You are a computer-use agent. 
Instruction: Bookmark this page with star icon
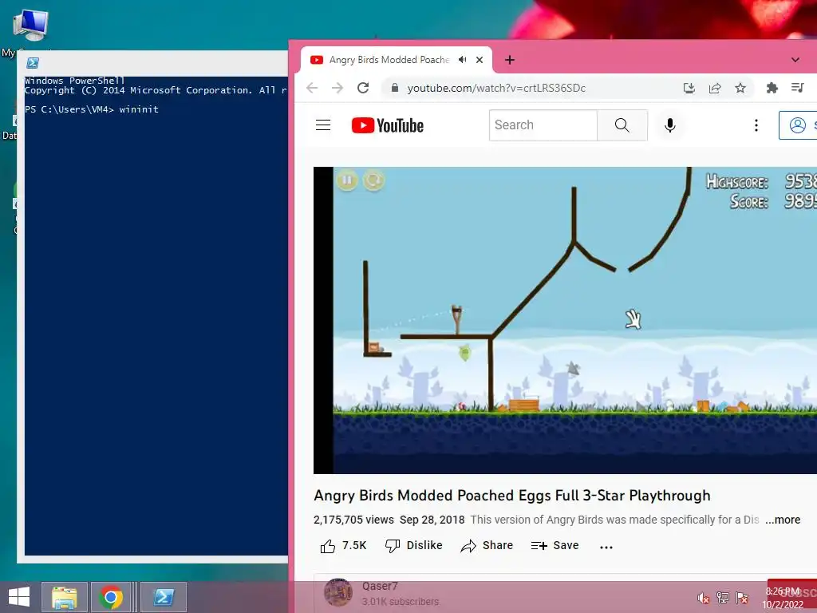click(740, 88)
